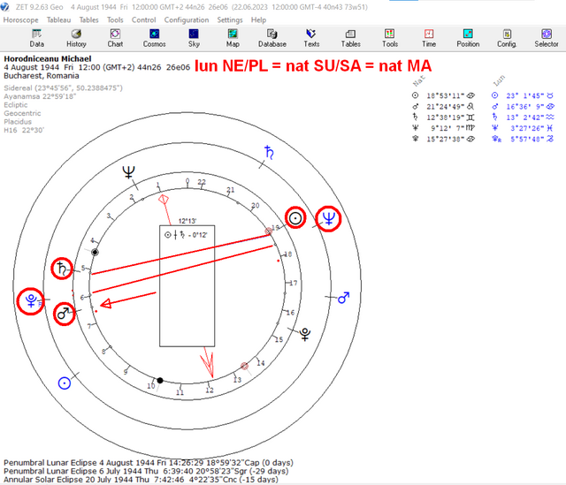Open the Cosmos view icon
This screenshot has width=566, height=485.
(154, 38)
